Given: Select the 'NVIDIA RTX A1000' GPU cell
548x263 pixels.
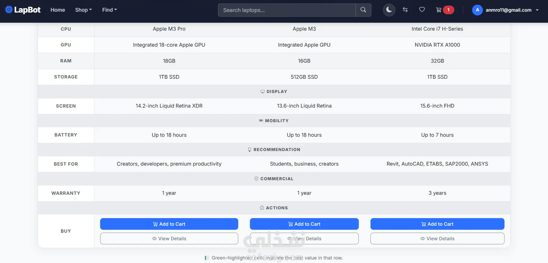Looking at the screenshot, I should click(x=437, y=45).
